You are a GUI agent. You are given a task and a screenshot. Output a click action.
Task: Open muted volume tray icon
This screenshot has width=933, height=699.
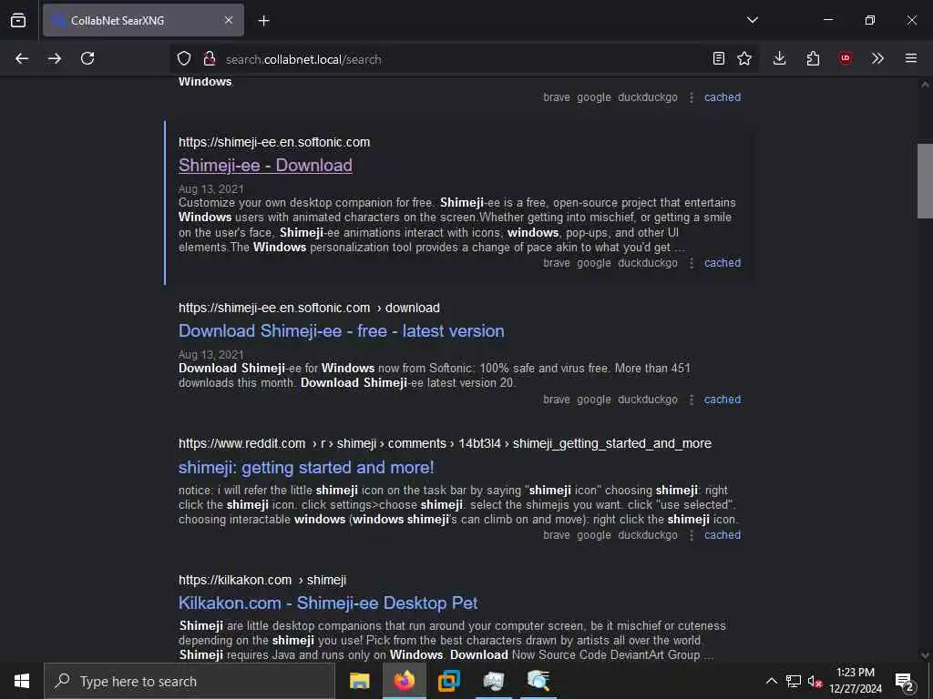click(x=815, y=681)
